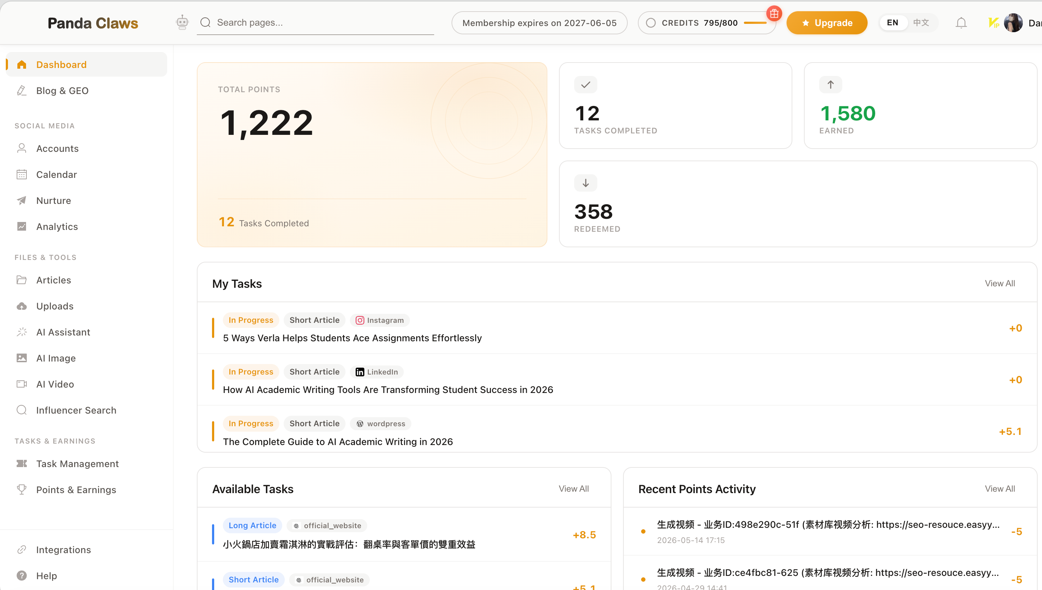Switch language to 中文
Viewport: 1042px width, 590px height.
tap(921, 23)
